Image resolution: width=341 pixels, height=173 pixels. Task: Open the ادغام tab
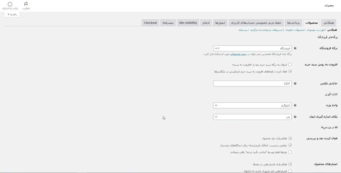(x=206, y=23)
